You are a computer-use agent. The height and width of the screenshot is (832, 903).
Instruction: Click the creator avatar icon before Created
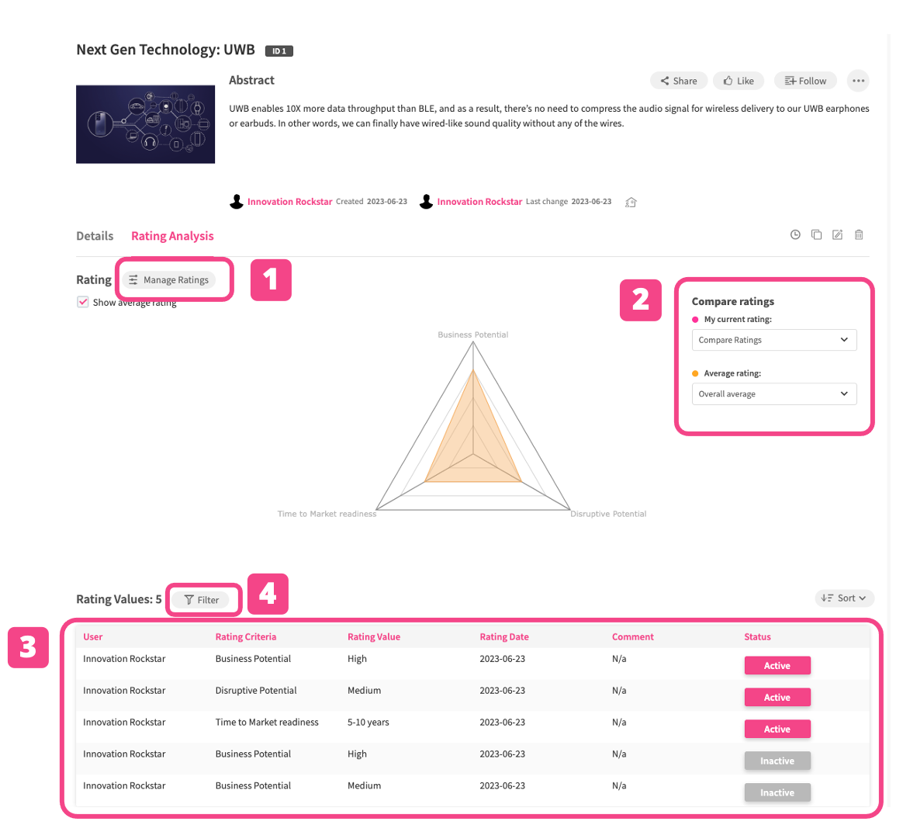pyautogui.click(x=237, y=202)
